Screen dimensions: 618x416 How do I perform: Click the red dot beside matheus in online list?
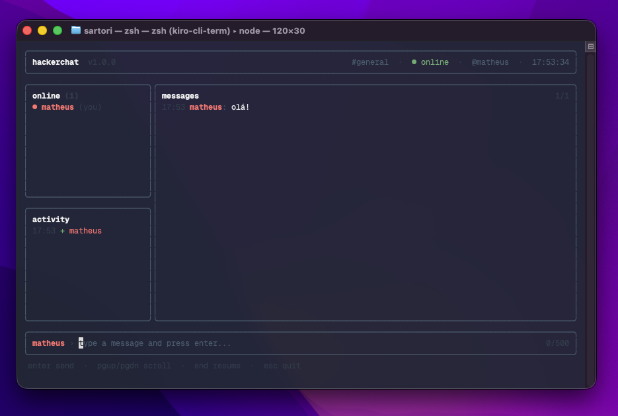(34, 107)
